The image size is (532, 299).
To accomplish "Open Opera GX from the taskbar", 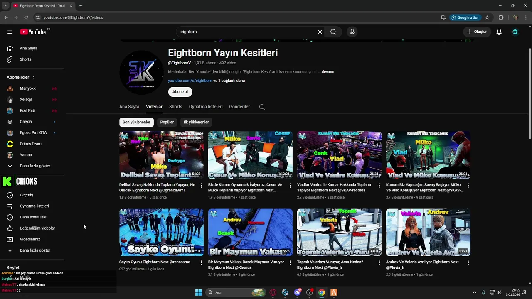I will [273, 292].
